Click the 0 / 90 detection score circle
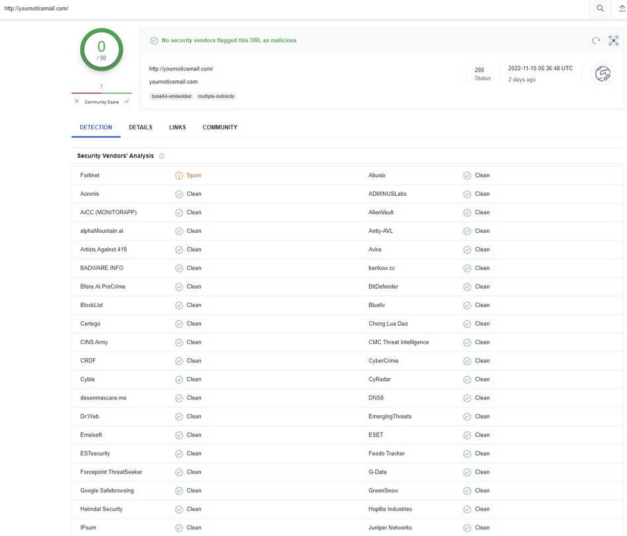 pyautogui.click(x=101, y=50)
